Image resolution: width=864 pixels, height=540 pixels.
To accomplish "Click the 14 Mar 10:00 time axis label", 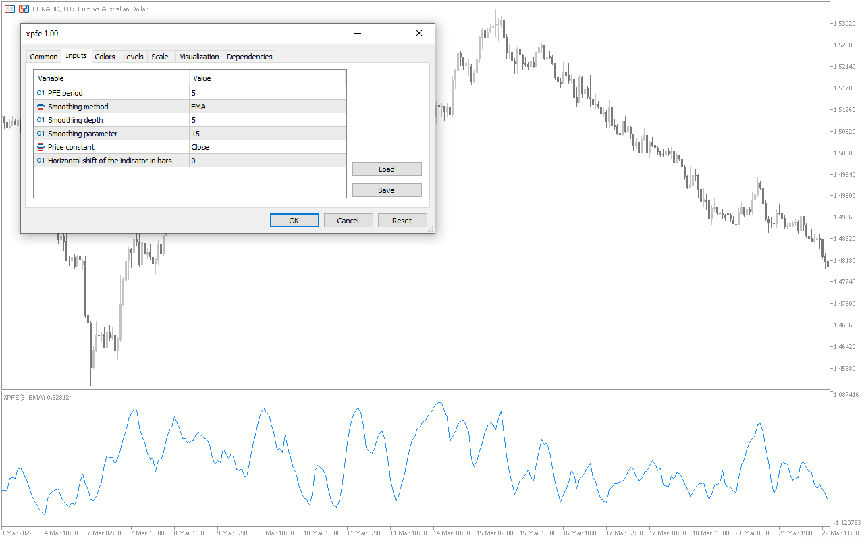I will pos(452,533).
